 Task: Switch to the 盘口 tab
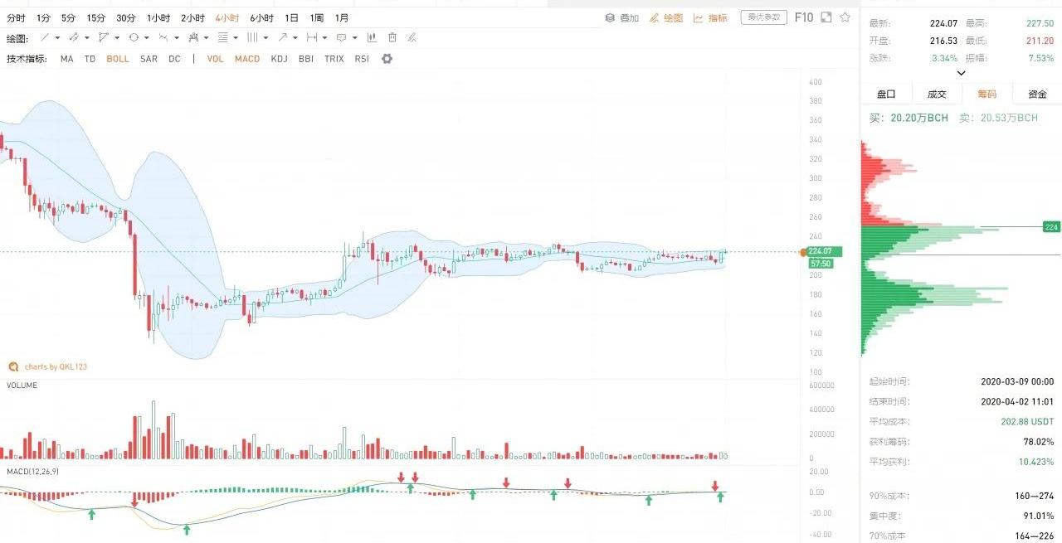886,95
